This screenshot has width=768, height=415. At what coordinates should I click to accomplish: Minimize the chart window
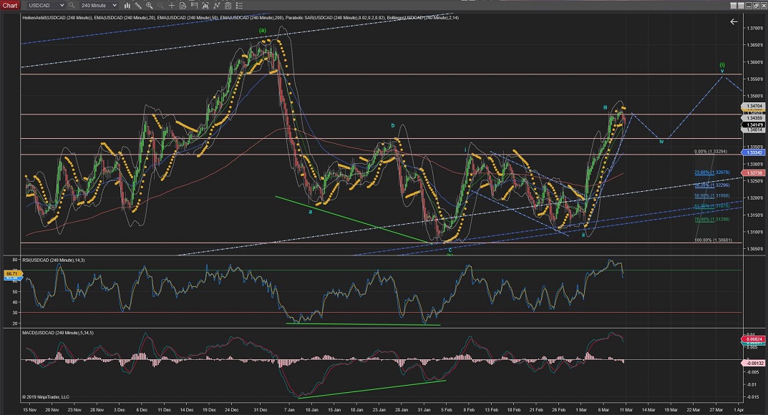click(749, 6)
